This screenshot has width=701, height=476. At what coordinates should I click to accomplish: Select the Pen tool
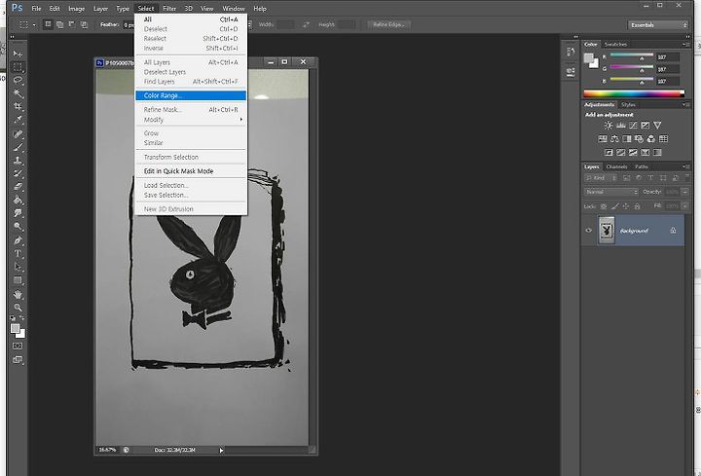[x=18, y=240]
